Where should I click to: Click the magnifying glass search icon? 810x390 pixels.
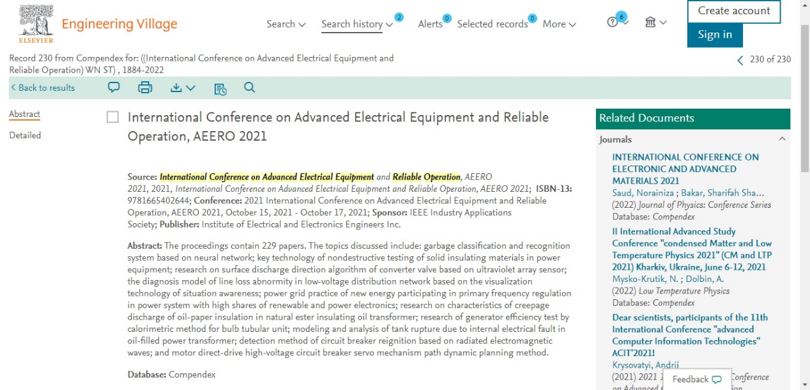250,88
